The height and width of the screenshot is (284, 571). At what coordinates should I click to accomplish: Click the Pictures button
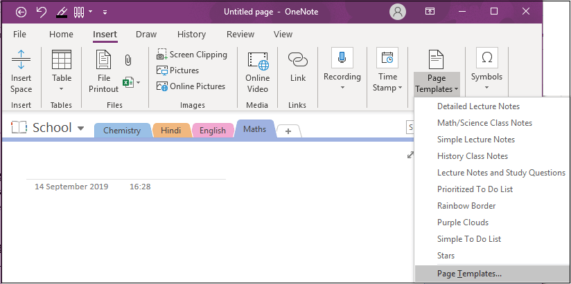click(x=177, y=70)
